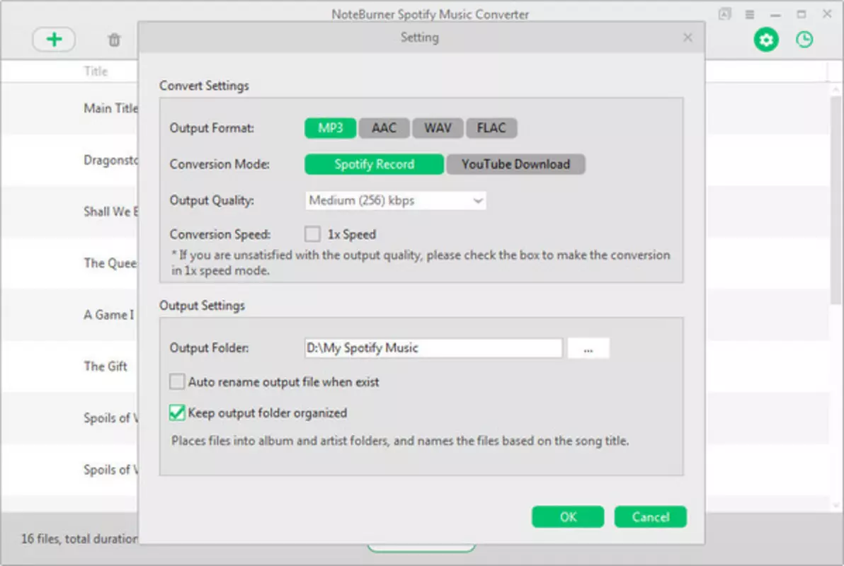Click 16 files total duration status text
The image size is (844, 566).
pos(79,538)
